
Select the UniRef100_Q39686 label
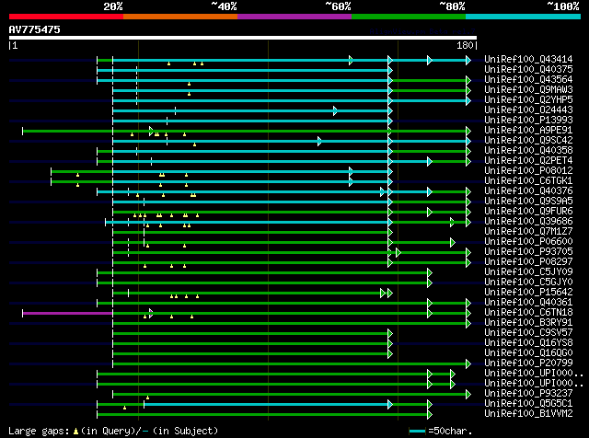point(528,222)
